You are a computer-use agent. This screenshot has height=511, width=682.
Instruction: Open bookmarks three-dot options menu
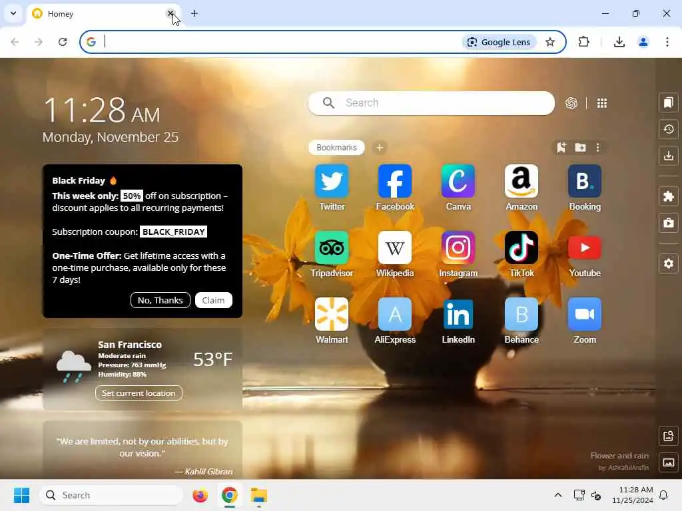[x=597, y=148]
